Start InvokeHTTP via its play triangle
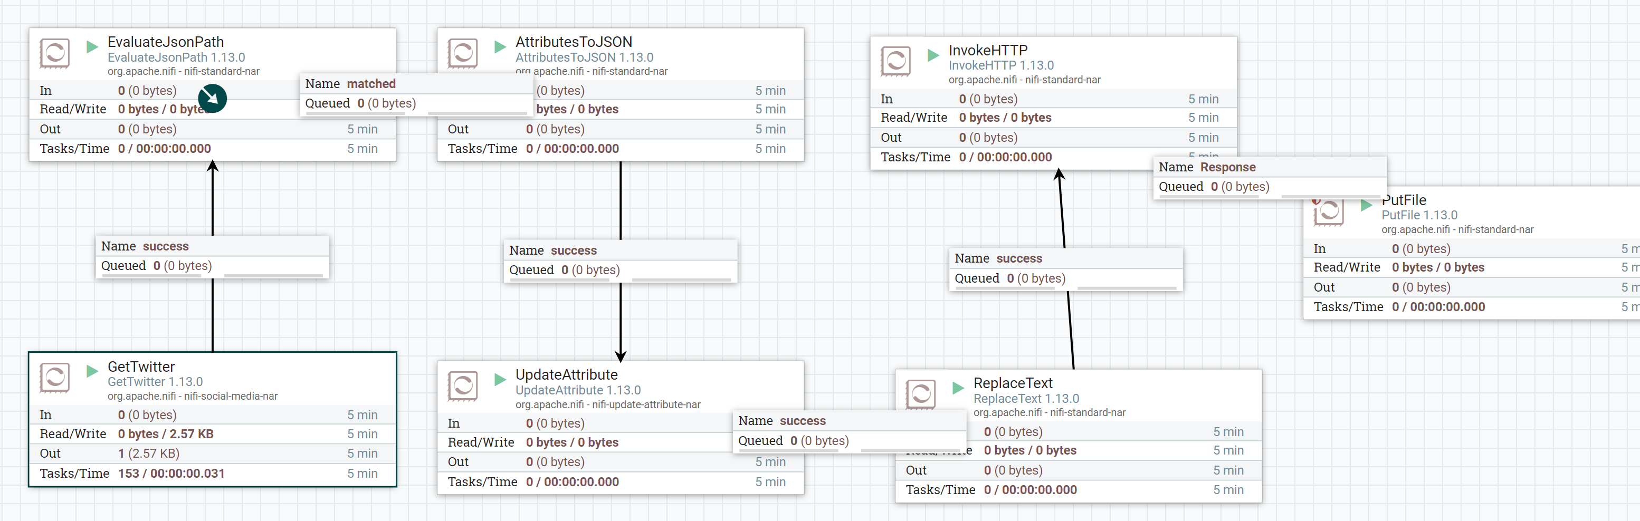1640x521 pixels. click(933, 55)
